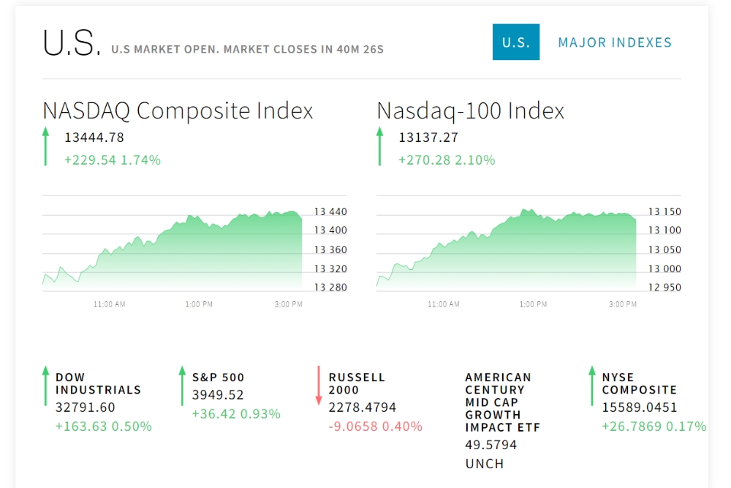Image resolution: width=731 pixels, height=488 pixels.
Task: Click the Russell 2000 red down arrow
Action: click(x=319, y=385)
